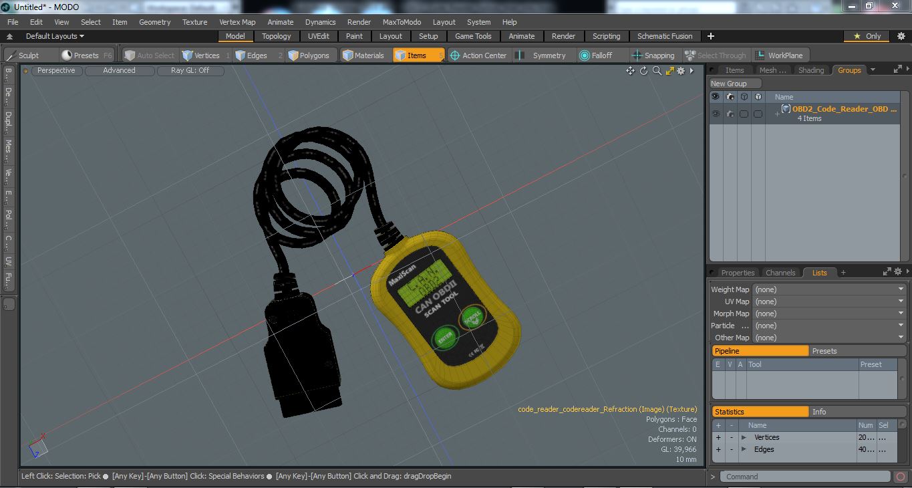The height and width of the screenshot is (488, 912).
Task: Open the UV Map dropdown
Action: coord(828,301)
